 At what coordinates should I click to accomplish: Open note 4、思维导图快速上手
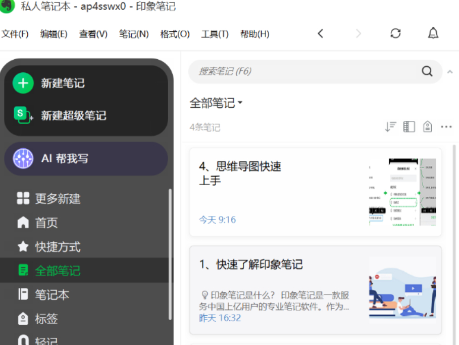[x=316, y=192]
